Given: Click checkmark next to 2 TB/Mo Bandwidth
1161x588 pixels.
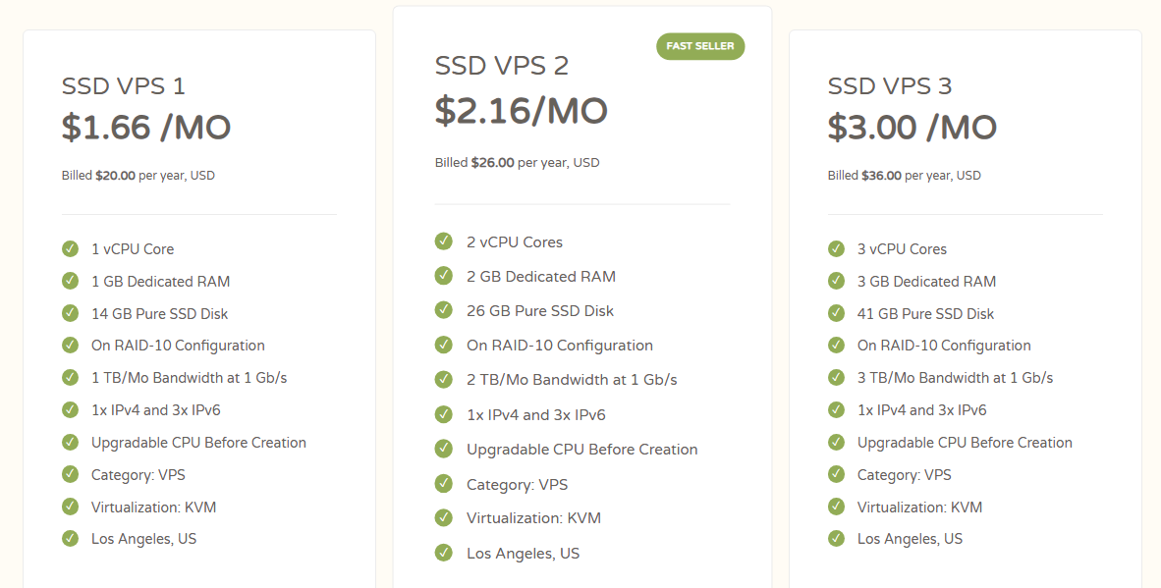Looking at the screenshot, I should click(x=444, y=379).
